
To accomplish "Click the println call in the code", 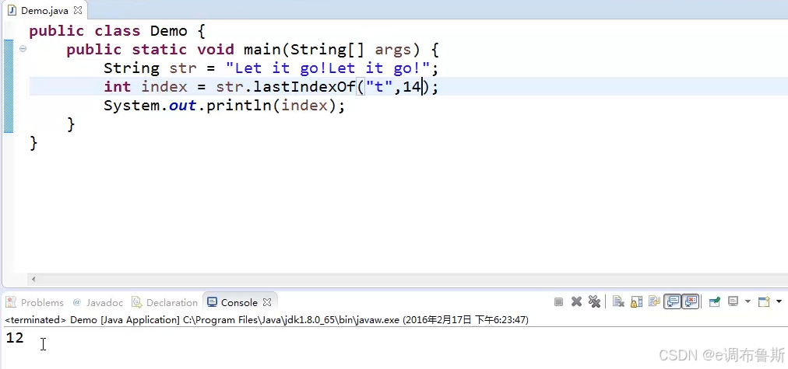I will coord(239,106).
